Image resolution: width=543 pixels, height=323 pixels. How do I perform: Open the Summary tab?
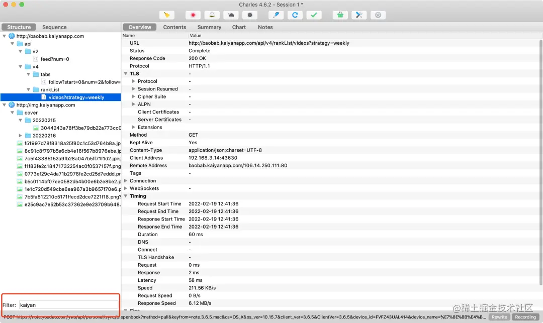209,27
